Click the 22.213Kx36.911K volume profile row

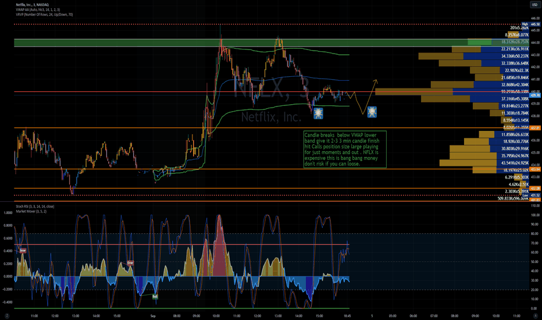pos(490,49)
